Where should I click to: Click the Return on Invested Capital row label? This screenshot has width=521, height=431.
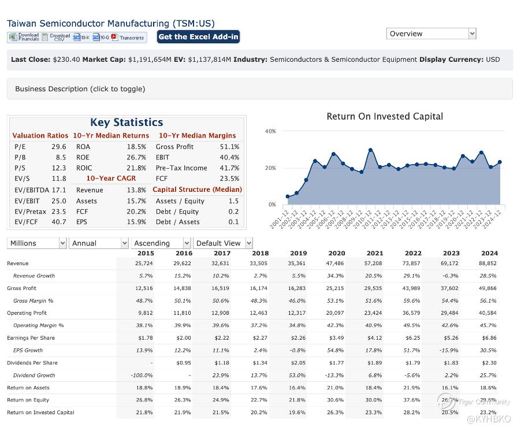click(40, 413)
